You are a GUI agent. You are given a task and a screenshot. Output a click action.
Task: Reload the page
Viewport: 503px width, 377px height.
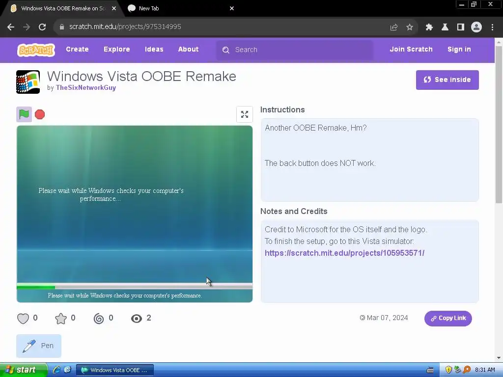[42, 27]
